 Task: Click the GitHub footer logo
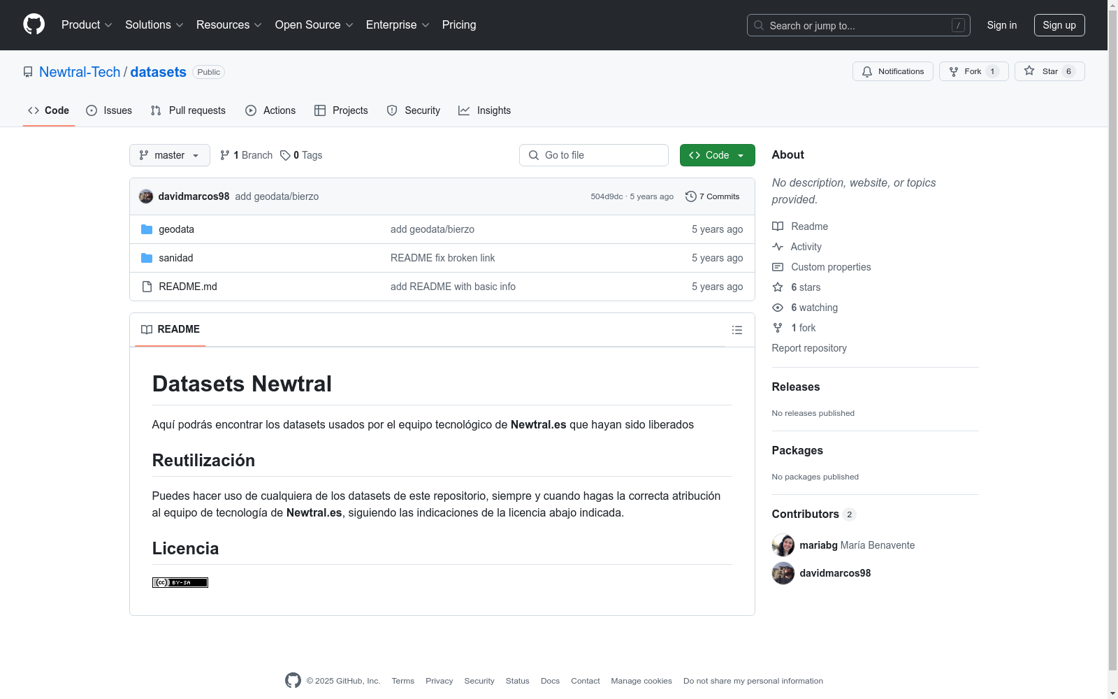(293, 680)
